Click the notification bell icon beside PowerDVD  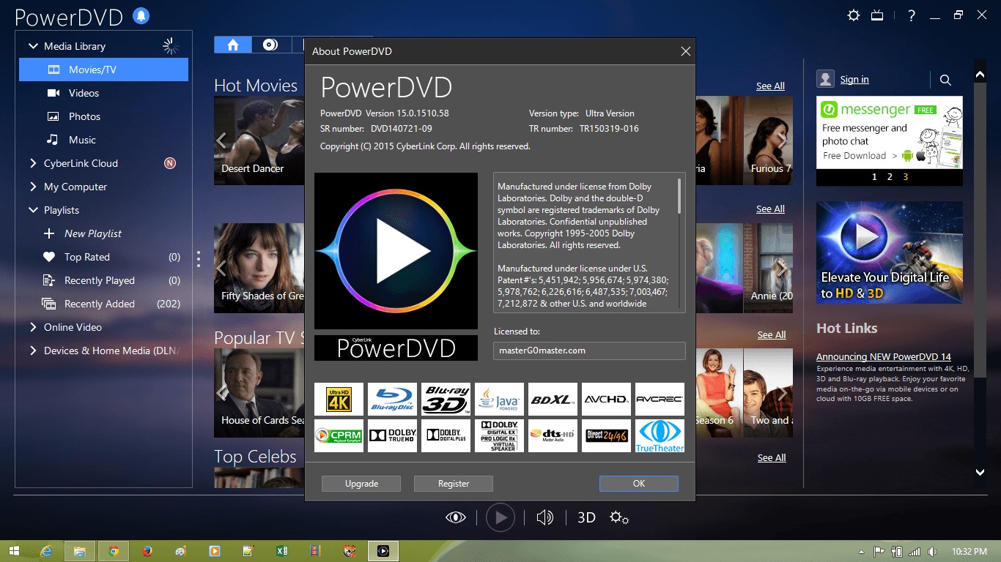tap(141, 15)
